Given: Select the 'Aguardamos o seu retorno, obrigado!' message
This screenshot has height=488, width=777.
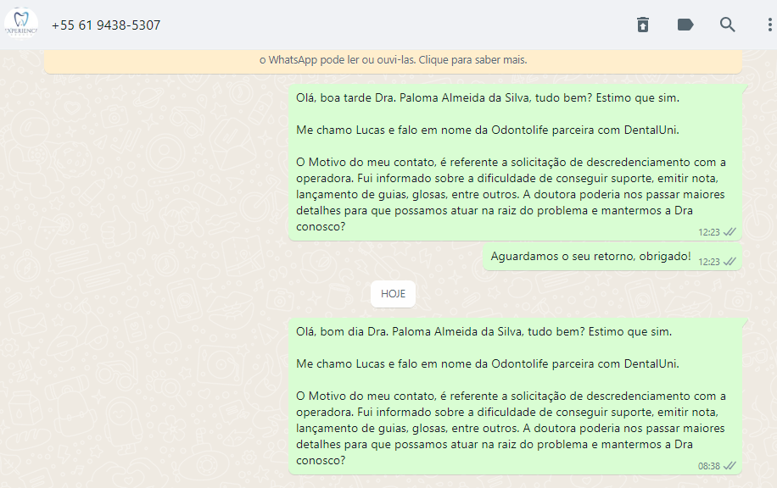Looking at the screenshot, I should (x=612, y=257).
